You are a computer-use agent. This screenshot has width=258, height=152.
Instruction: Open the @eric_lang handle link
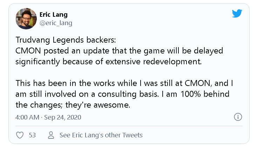coord(56,23)
